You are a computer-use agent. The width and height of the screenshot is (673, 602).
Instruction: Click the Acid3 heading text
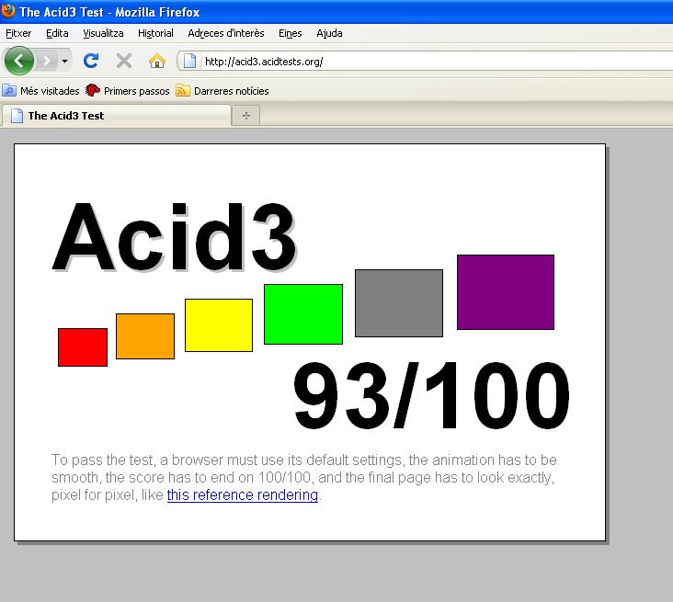[x=175, y=236]
